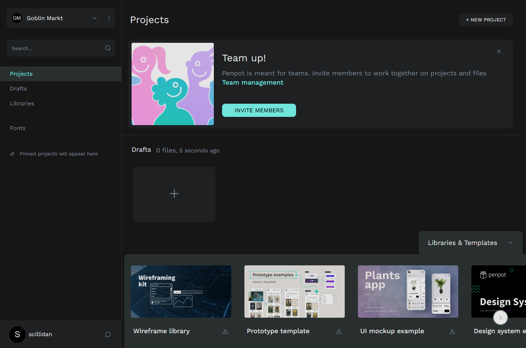Open the Wireframing kit thumbnail
This screenshot has height=348, width=526.
click(x=181, y=291)
